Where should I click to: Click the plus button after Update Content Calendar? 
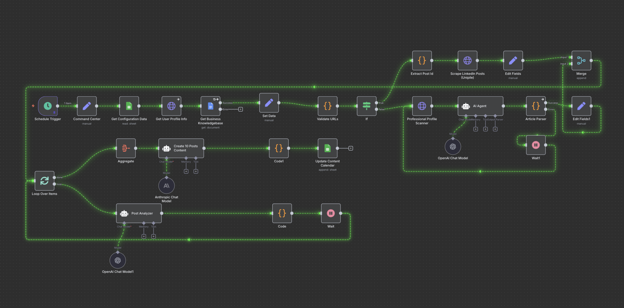point(351,148)
